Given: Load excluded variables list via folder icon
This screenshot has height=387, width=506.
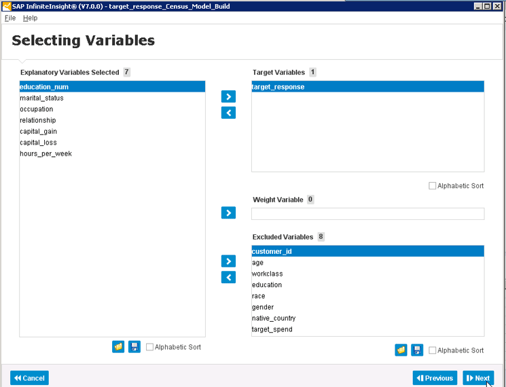Looking at the screenshot, I should (401, 350).
